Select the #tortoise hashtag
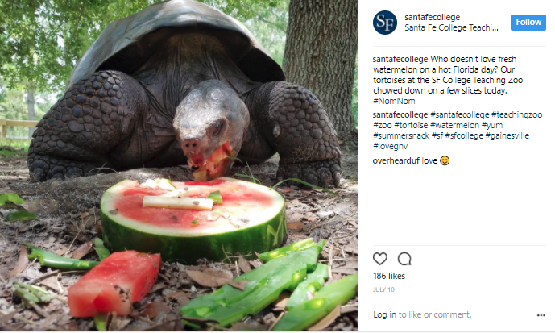The height and width of the screenshot is (333, 555). pos(411,125)
